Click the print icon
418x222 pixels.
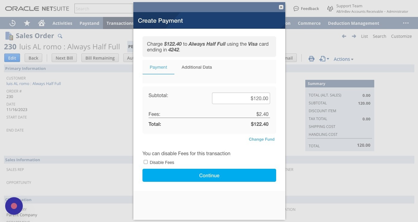point(311,59)
